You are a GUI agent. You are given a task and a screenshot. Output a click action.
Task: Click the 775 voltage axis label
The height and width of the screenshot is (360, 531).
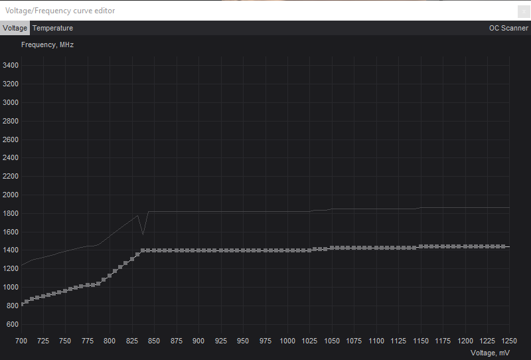(88, 341)
